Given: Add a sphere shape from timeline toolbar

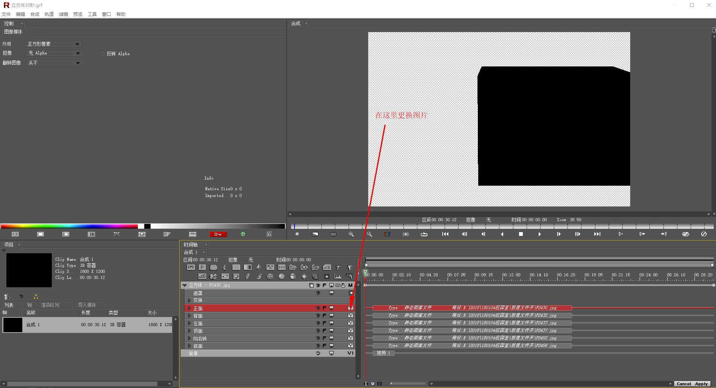Looking at the screenshot, I should 281,277.
